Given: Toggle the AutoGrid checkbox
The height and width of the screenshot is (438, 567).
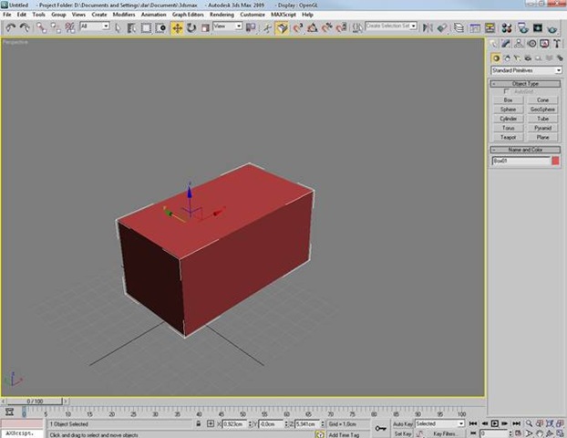Looking at the screenshot, I should coord(507,91).
